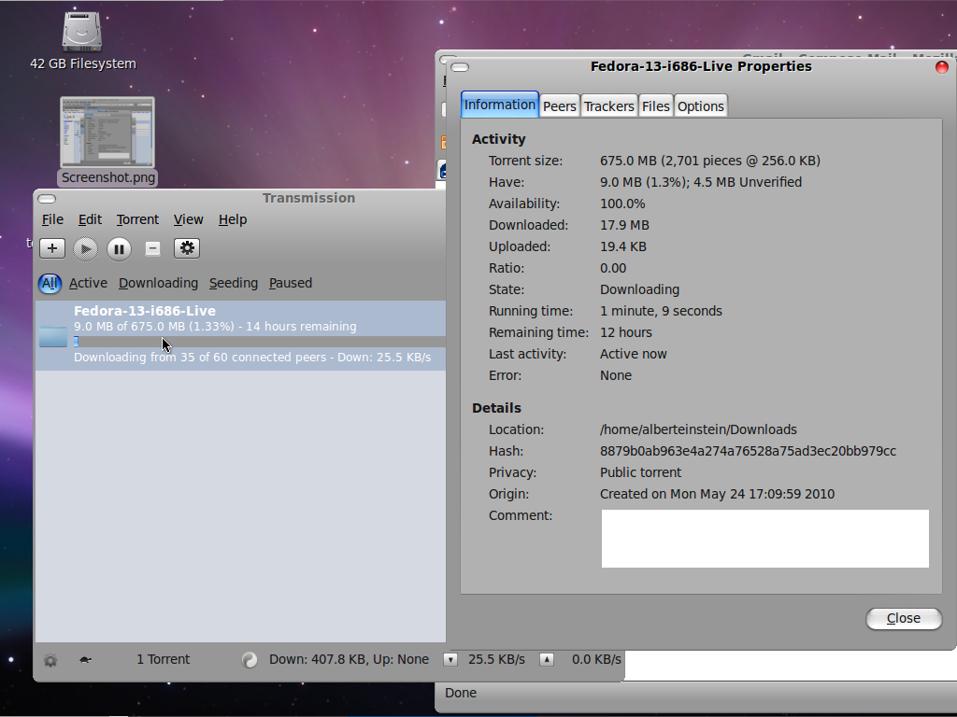This screenshot has width=957, height=717.
Task: Click the Close button in Properties dialog
Action: point(904,618)
